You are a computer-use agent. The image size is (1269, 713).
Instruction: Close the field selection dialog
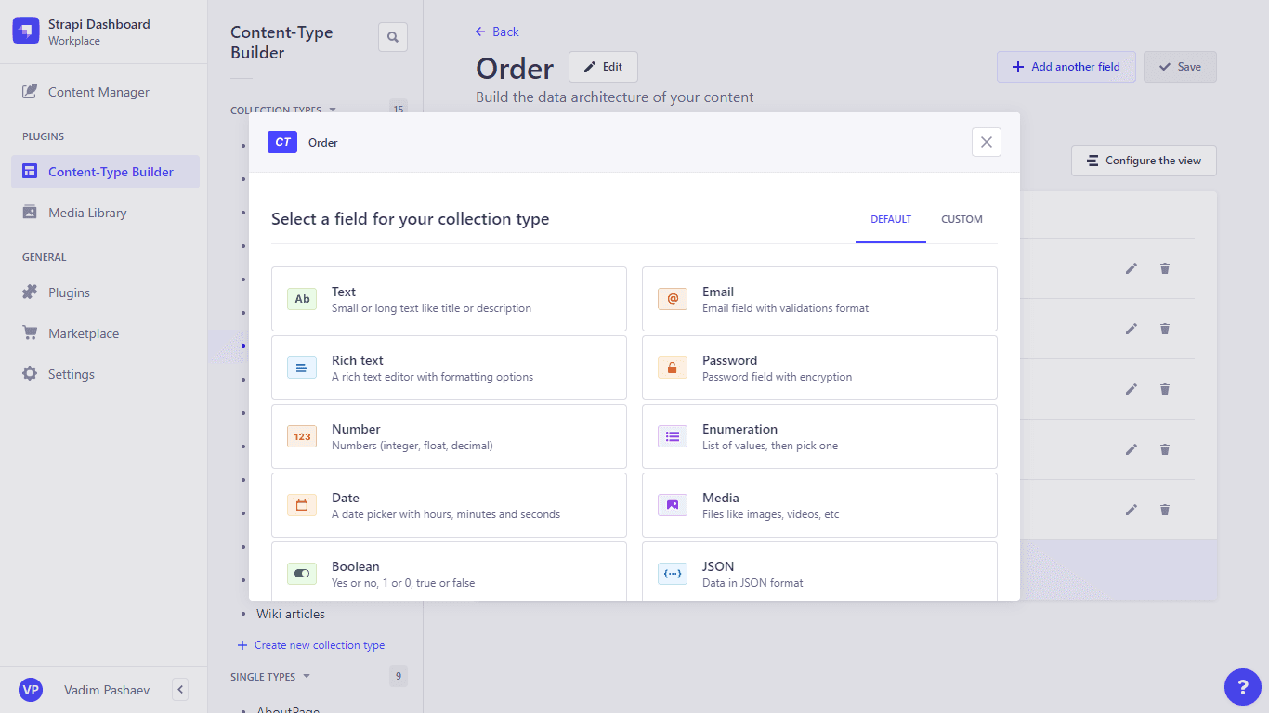click(987, 142)
